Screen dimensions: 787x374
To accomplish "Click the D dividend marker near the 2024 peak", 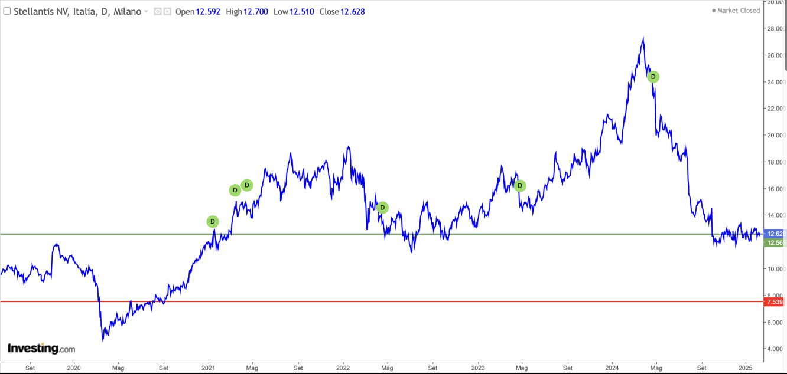I will pos(653,77).
